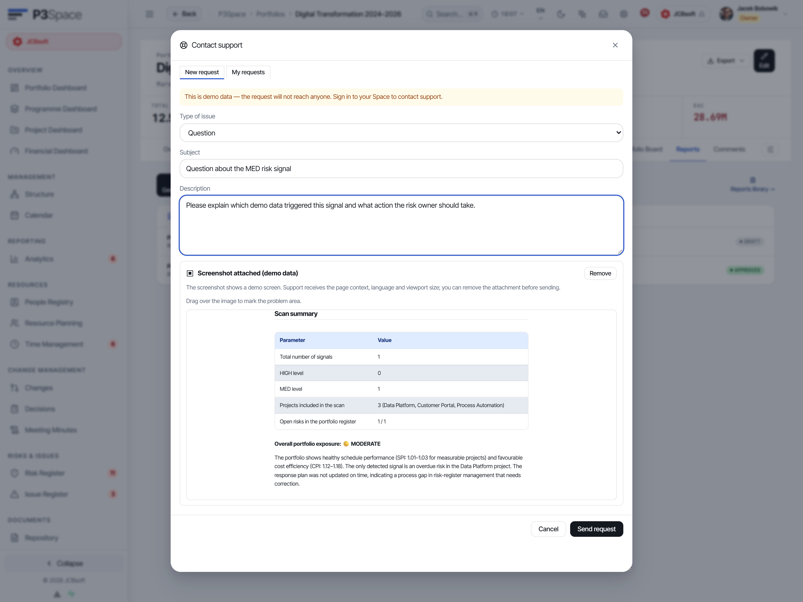803x602 pixels.
Task: Click the Meeting Minutes sidebar icon
Action: pyautogui.click(x=15, y=430)
